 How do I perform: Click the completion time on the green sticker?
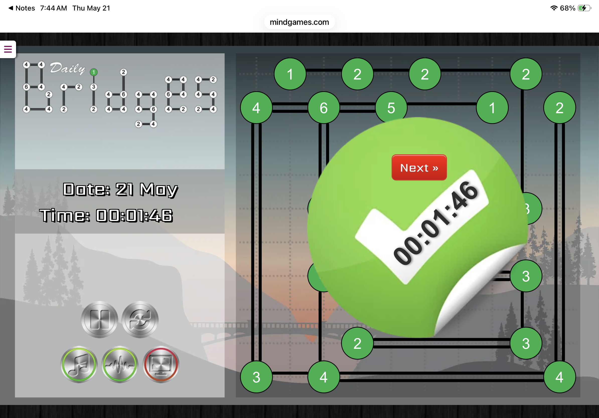(x=436, y=223)
